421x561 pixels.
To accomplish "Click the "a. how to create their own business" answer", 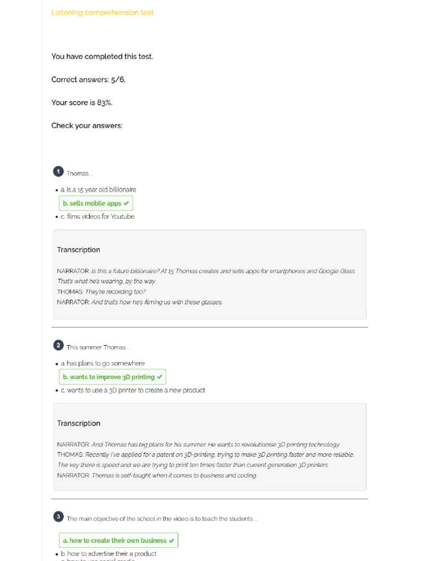I will tap(115, 540).
